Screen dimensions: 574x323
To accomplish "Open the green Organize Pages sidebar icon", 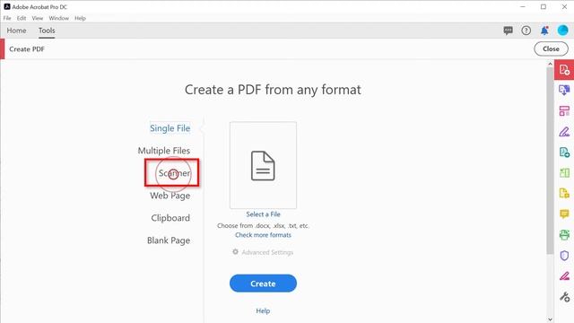I will click(564, 173).
